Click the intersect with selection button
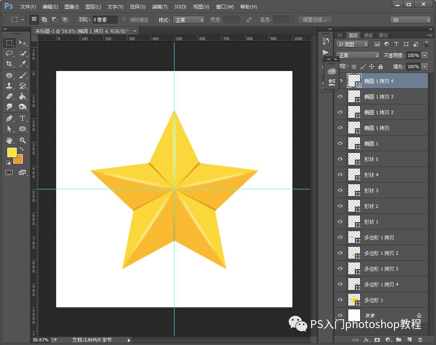The width and height of the screenshot is (436, 345). 65,19
